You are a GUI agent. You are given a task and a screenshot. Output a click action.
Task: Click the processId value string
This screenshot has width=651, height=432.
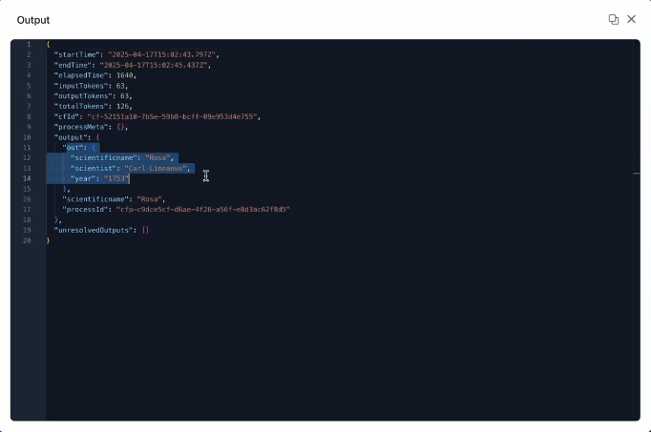pyautogui.click(x=203, y=210)
